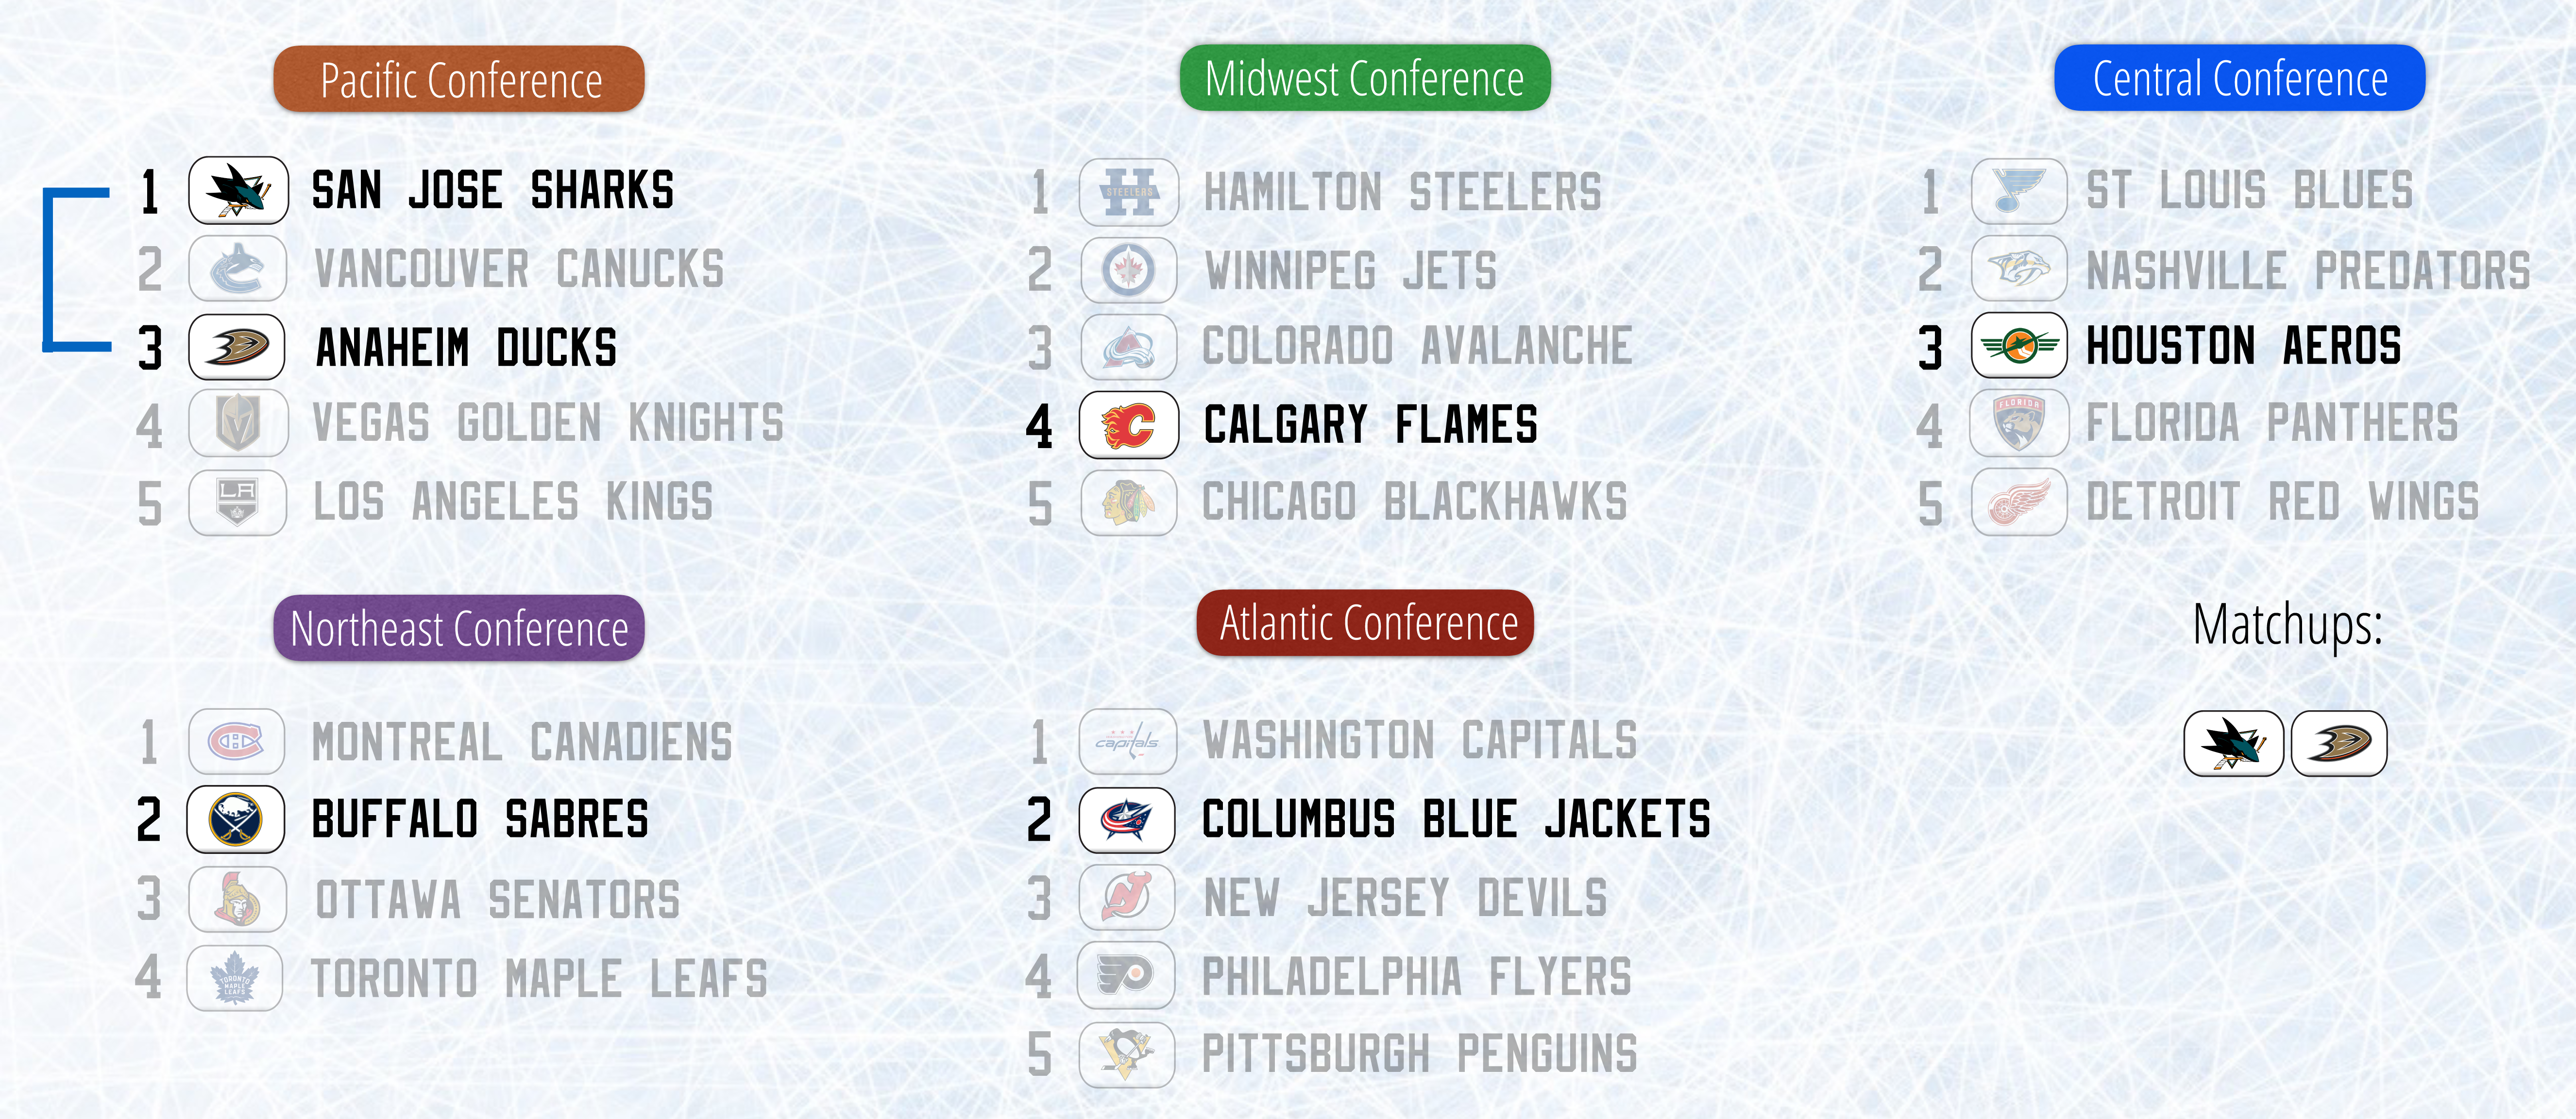Select the Anaheim Ducks logo in Pacific list
2576x1119 pixels.
(237, 347)
